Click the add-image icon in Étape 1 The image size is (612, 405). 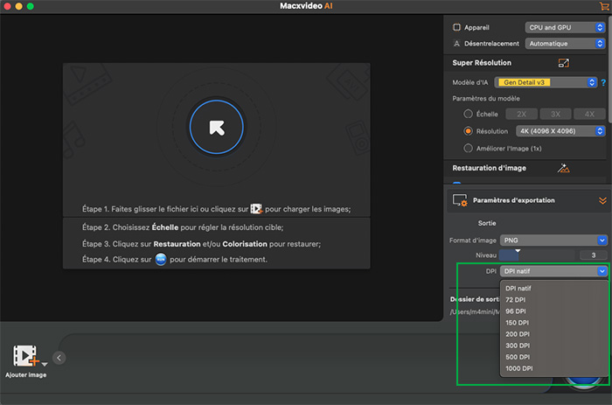coord(256,209)
